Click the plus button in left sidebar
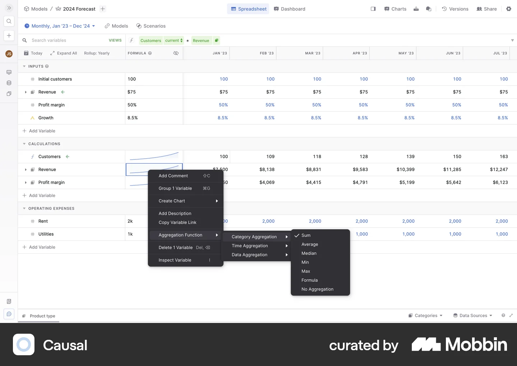The height and width of the screenshot is (366, 517). pyautogui.click(x=9, y=36)
